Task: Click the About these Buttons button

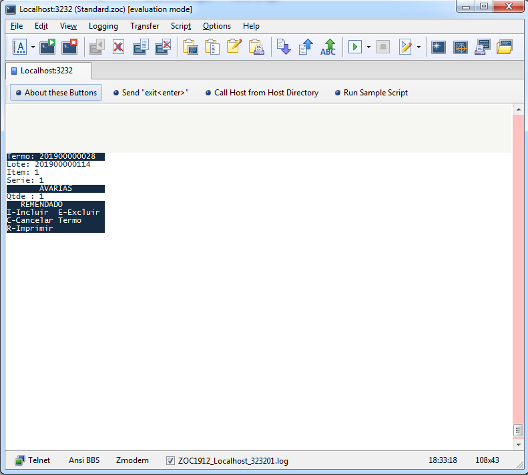Action: pyautogui.click(x=56, y=93)
